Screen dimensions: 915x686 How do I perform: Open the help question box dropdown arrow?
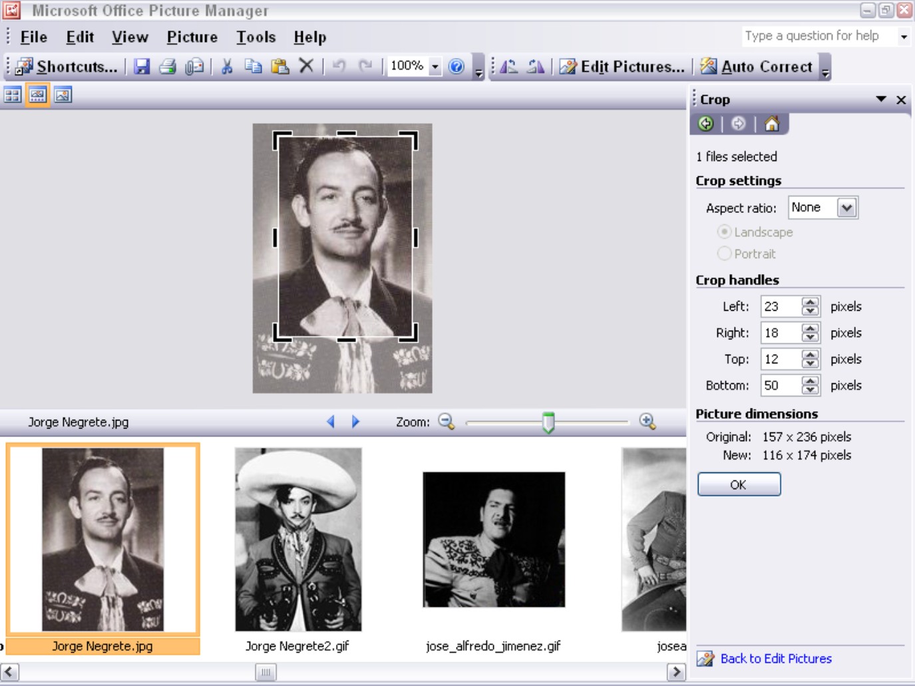coord(904,37)
